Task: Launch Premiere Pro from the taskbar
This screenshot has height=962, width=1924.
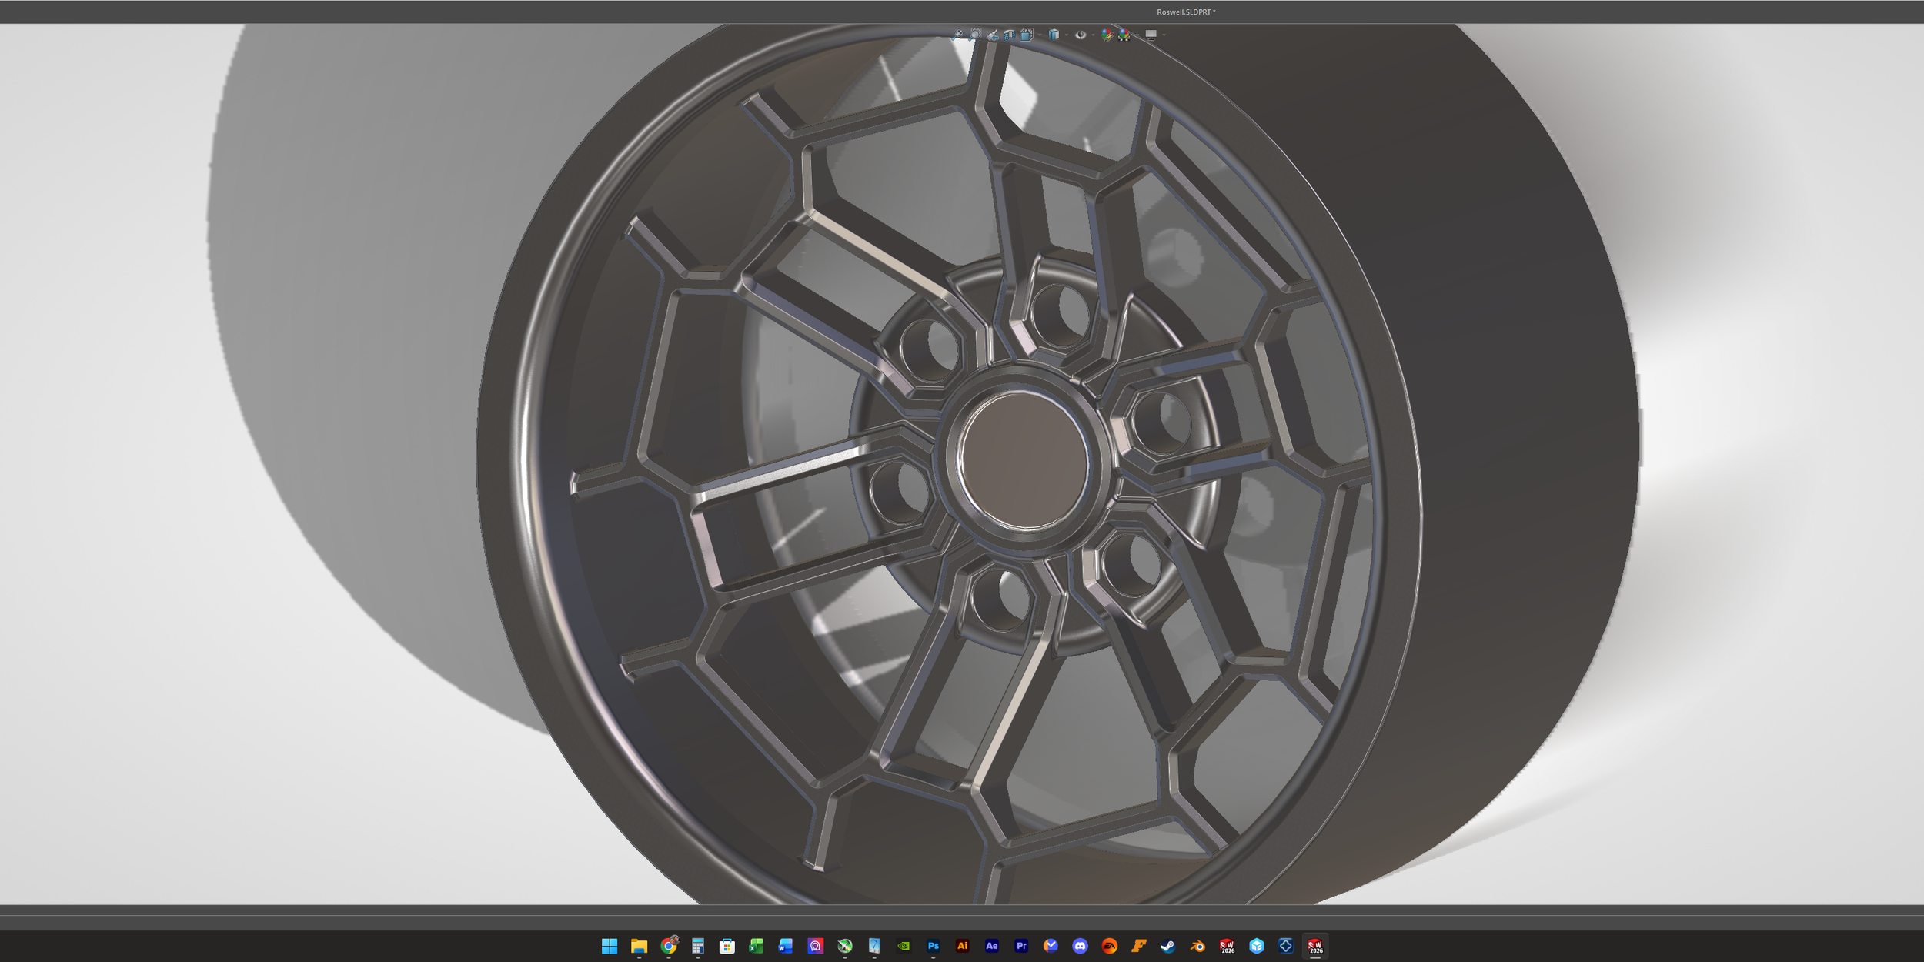Action: tap(1021, 946)
